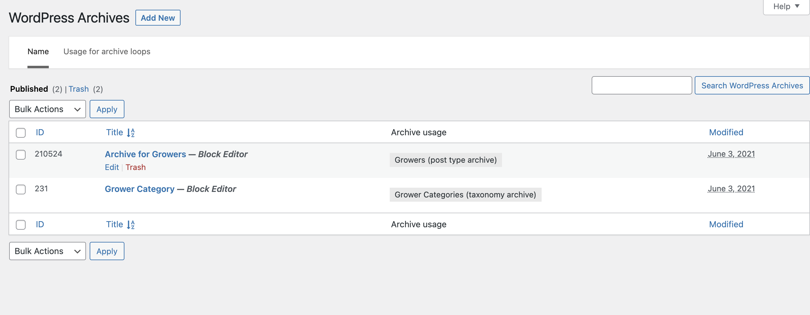Click the footer Title sort icon
The image size is (810, 315).
[x=131, y=225]
